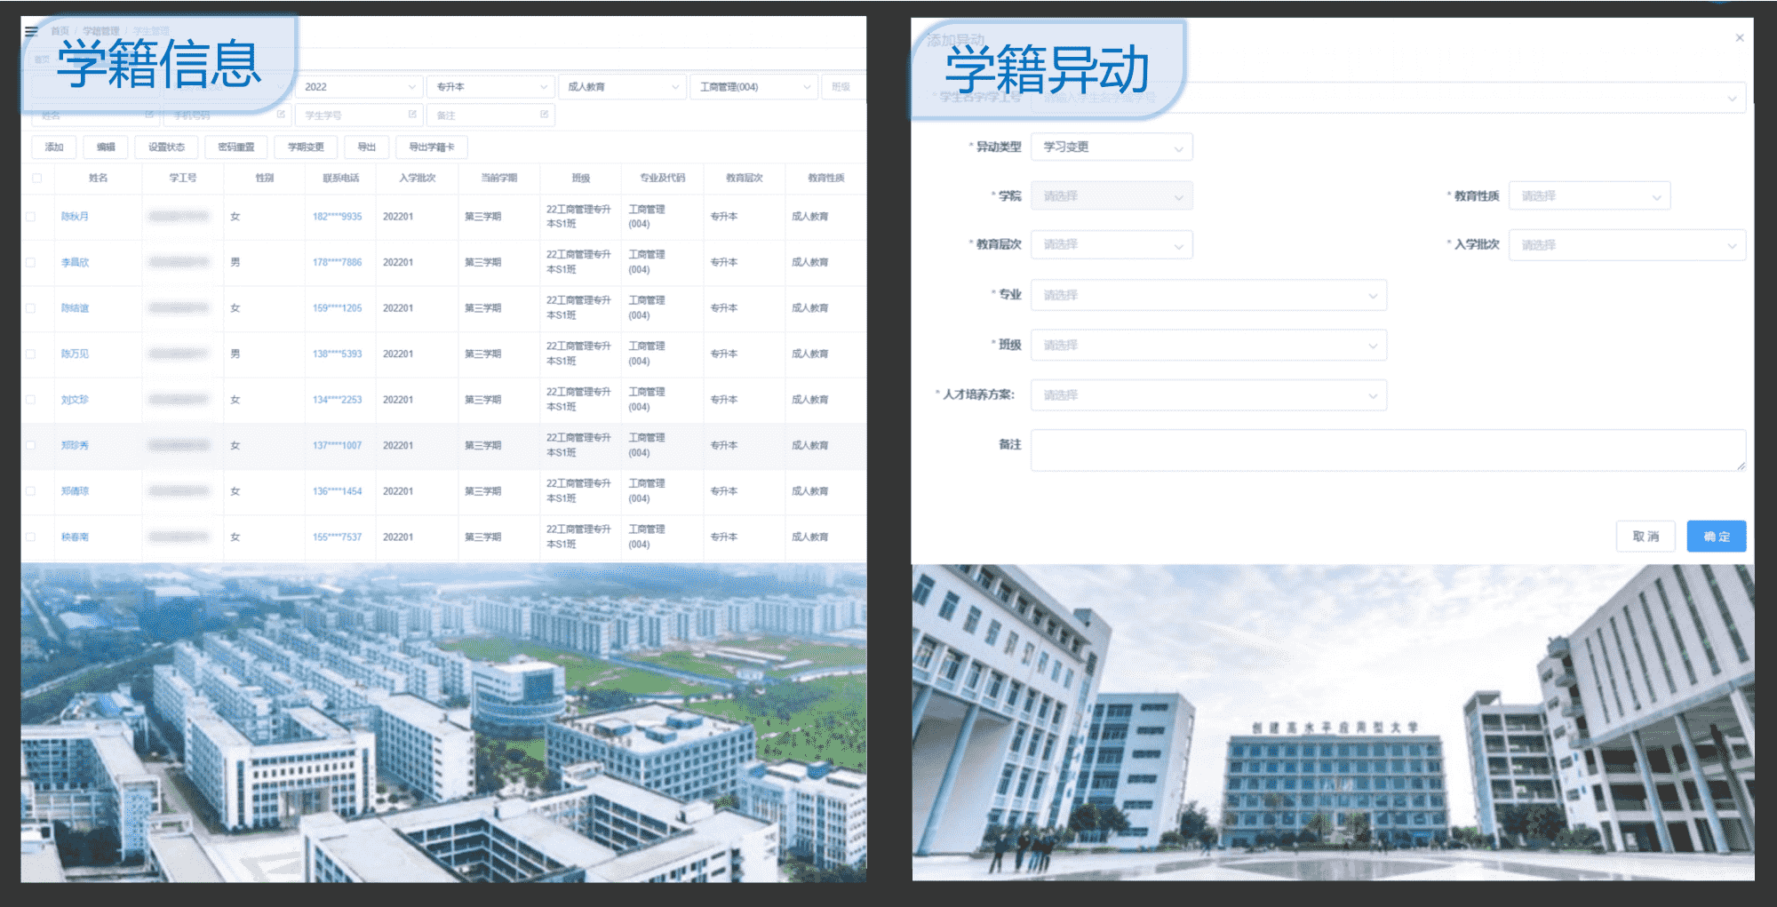Click the 联系电话 column header
This screenshot has height=907, width=1777.
[x=341, y=178]
